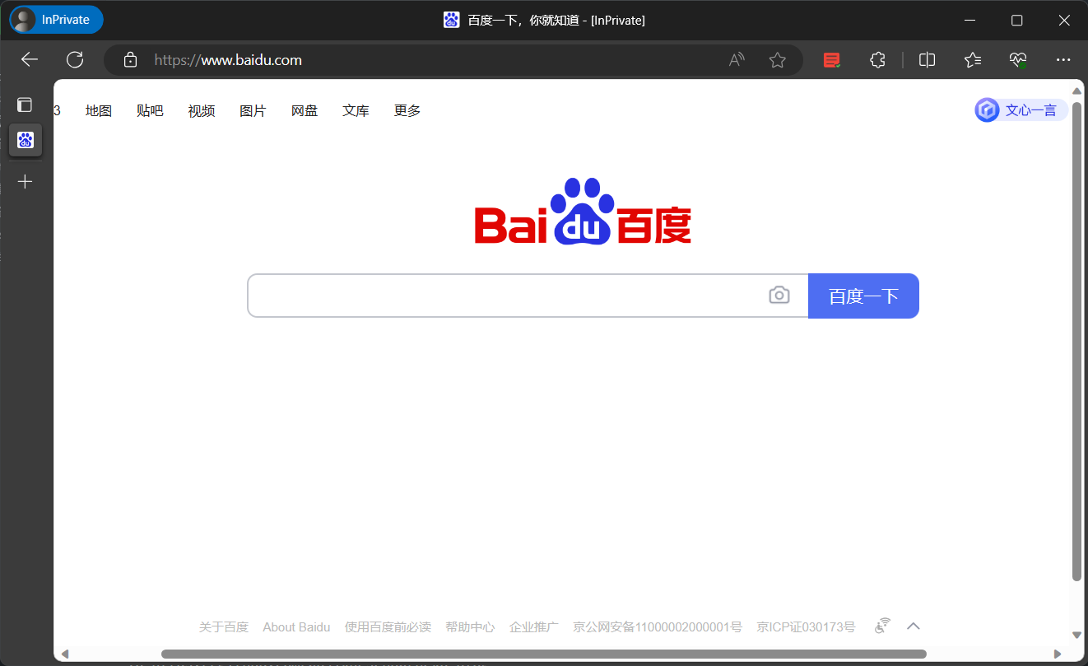Expand the 更多 navigation menu
This screenshot has height=666, width=1088.
(x=407, y=110)
